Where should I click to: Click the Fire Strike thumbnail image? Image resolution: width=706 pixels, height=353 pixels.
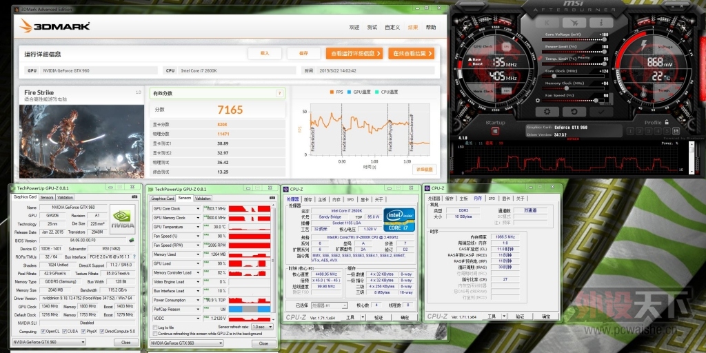[x=81, y=141]
